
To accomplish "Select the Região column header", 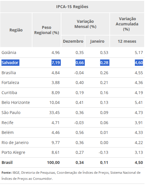I will tap(16, 30).
